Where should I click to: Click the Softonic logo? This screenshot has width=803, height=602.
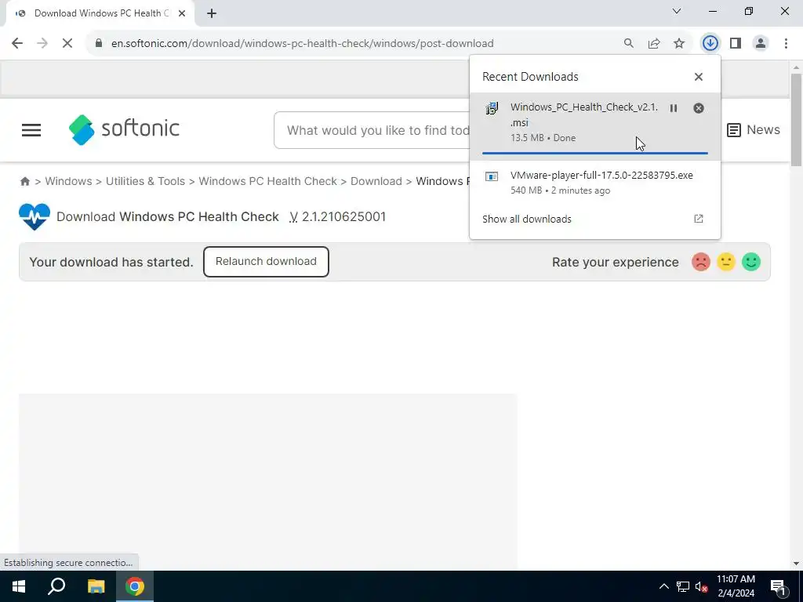pyautogui.click(x=124, y=129)
